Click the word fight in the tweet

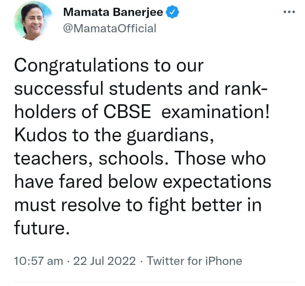coord(167,205)
